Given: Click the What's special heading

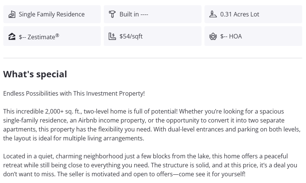Looking at the screenshot, I should [35, 74].
